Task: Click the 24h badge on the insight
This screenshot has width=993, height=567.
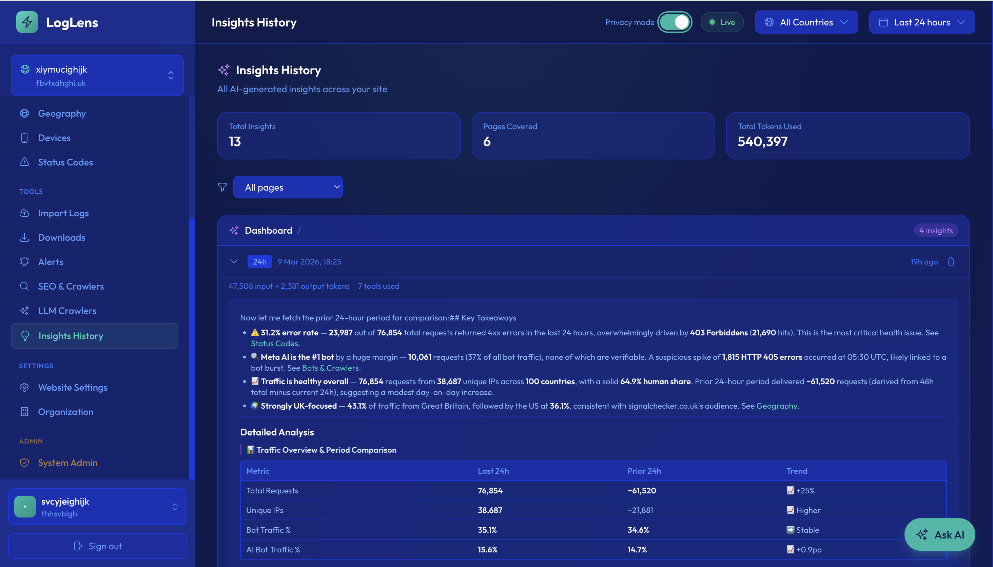Action: point(259,261)
